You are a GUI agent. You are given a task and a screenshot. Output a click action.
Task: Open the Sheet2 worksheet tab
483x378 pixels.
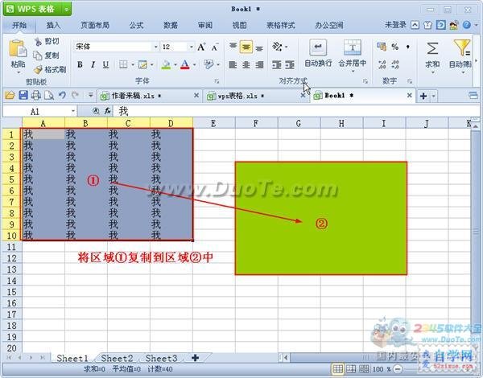117,359
